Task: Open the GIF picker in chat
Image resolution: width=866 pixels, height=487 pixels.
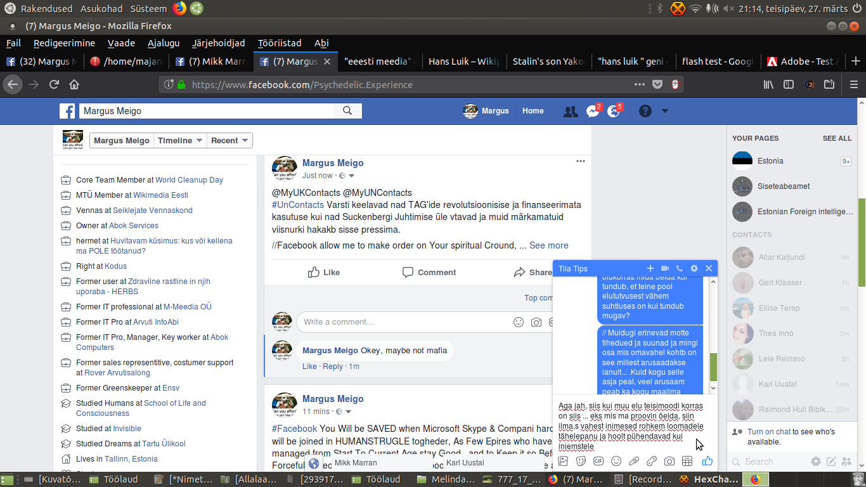Action: (598, 461)
